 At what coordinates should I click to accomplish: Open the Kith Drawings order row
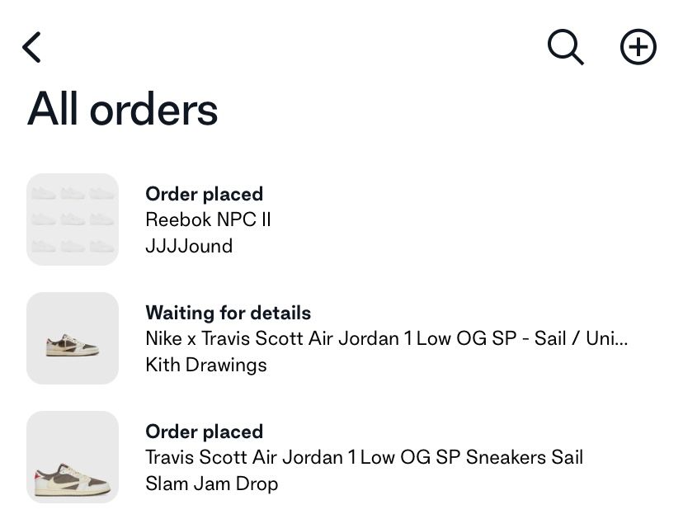(341, 338)
